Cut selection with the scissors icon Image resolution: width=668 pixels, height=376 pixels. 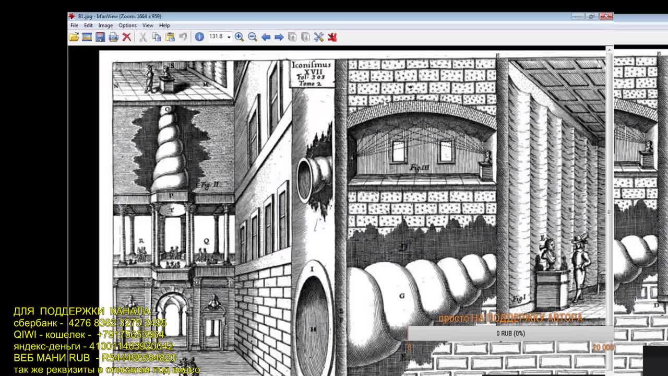point(143,37)
